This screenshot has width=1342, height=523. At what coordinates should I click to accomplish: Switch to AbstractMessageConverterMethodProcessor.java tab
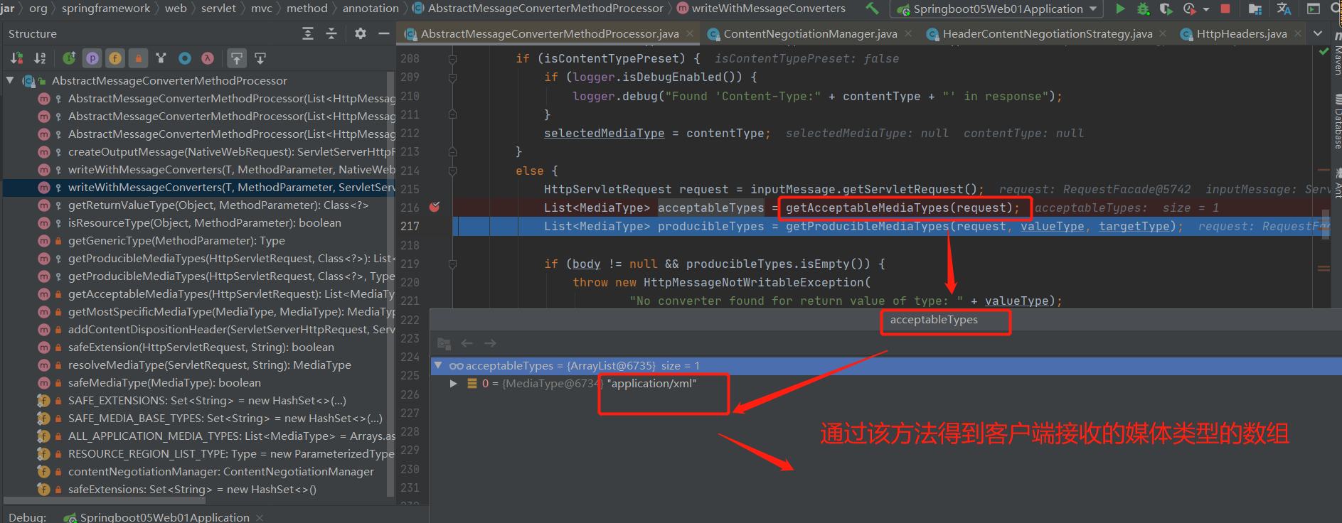pos(549,33)
